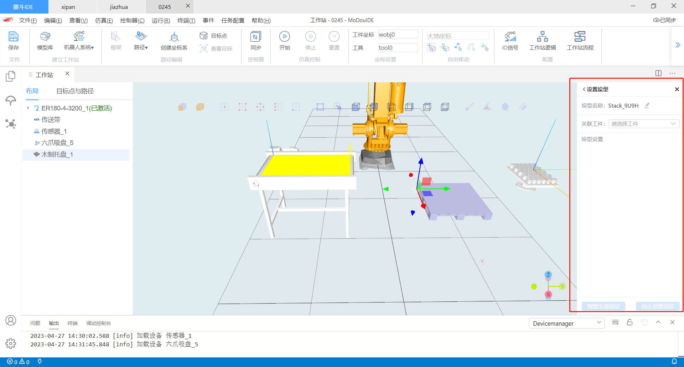Viewport: 684px width, 367px height.
Task: Click the 自主设置垛层 button
Action: 657,306
